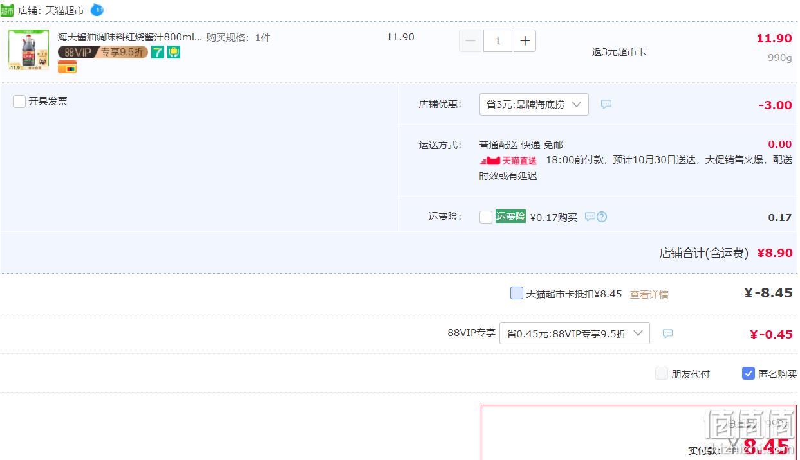800x460 pixels.
Task: Open the 88VIP专享9.5折 discount dropdown
Action: click(575, 333)
